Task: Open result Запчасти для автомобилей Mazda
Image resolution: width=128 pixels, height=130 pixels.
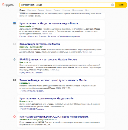Action: pos(40,44)
